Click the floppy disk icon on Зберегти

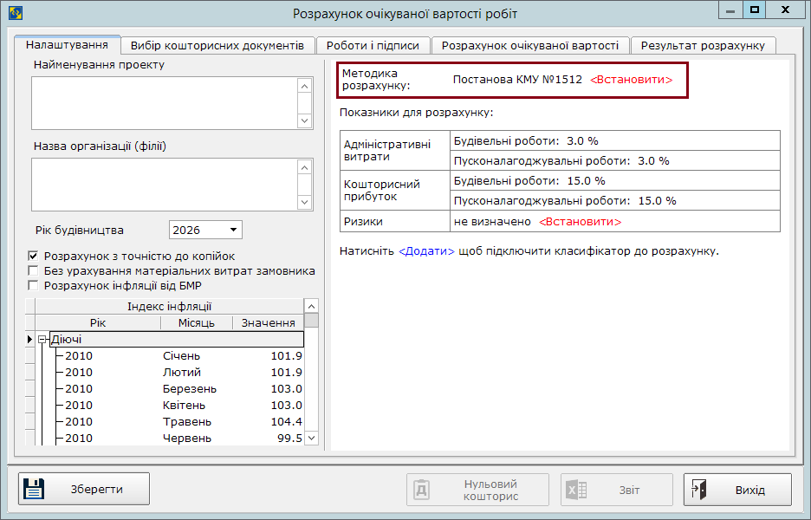point(34,489)
